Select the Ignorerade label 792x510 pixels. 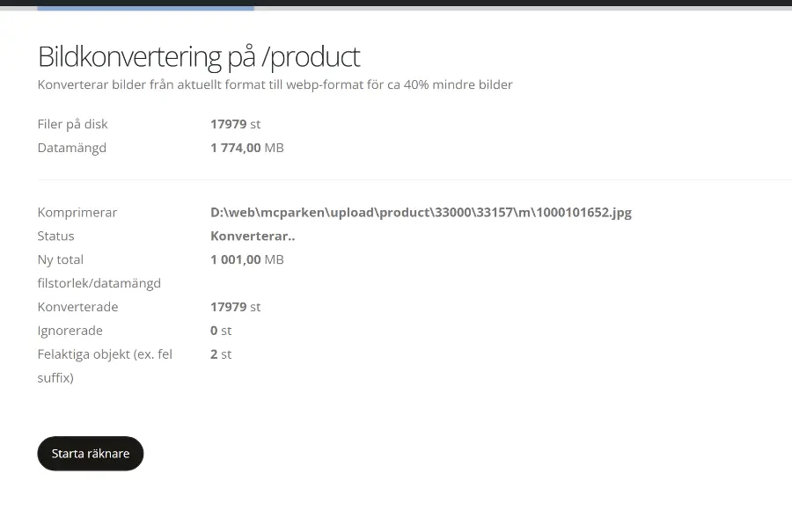70,331
